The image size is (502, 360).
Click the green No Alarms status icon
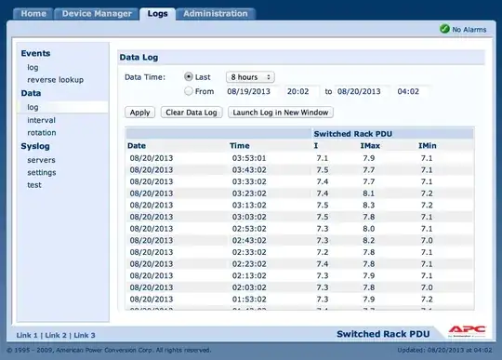click(x=444, y=29)
